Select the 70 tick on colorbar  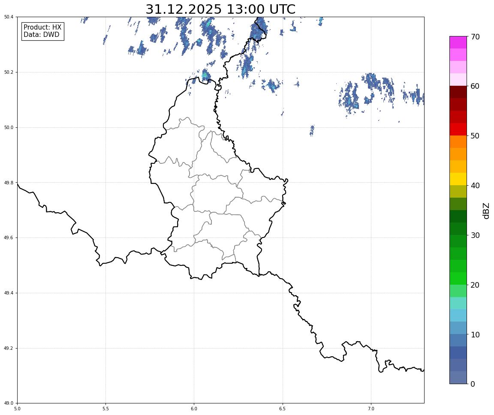point(475,37)
